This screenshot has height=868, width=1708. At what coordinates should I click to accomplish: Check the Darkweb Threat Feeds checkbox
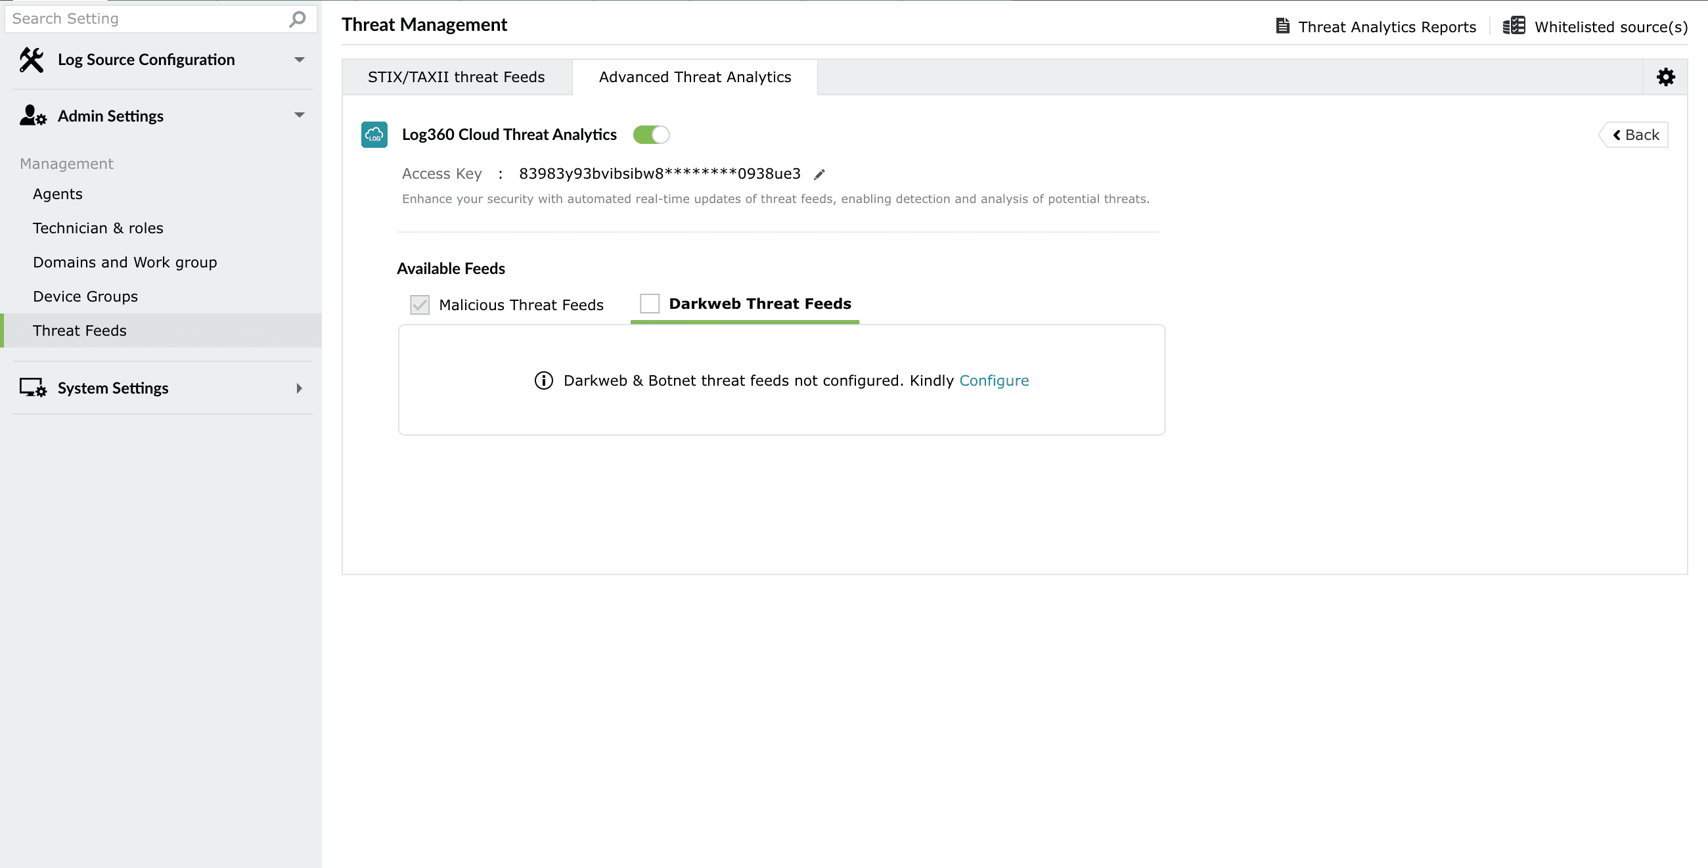click(x=649, y=304)
